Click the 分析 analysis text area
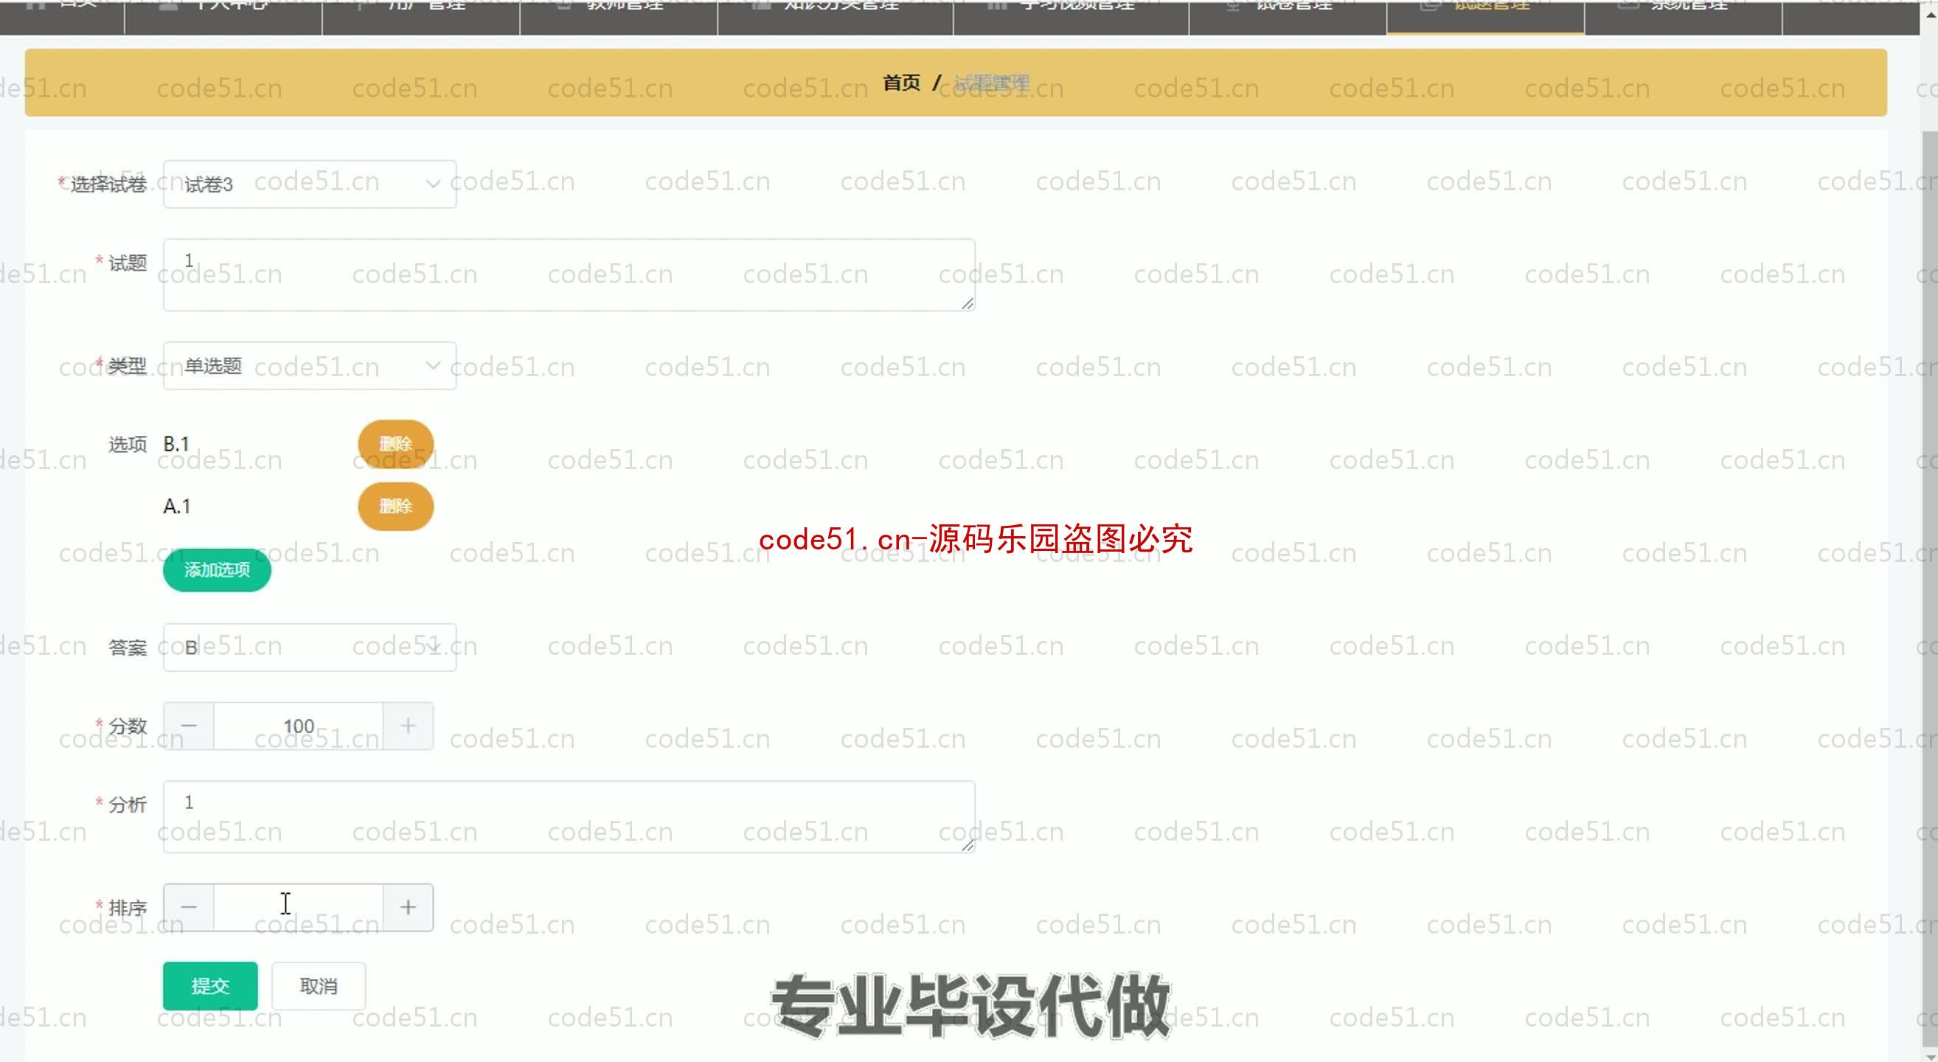The image size is (1938, 1062). [569, 817]
